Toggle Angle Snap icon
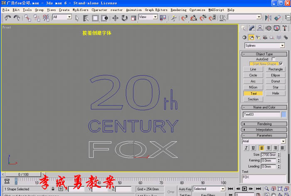 [x=194, y=18]
